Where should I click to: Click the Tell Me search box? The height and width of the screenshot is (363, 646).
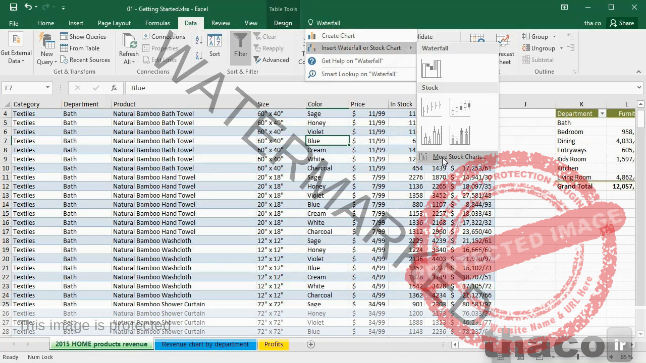pos(328,23)
